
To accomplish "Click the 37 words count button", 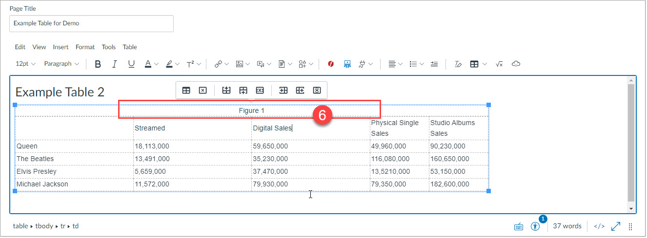I will tap(567, 226).
